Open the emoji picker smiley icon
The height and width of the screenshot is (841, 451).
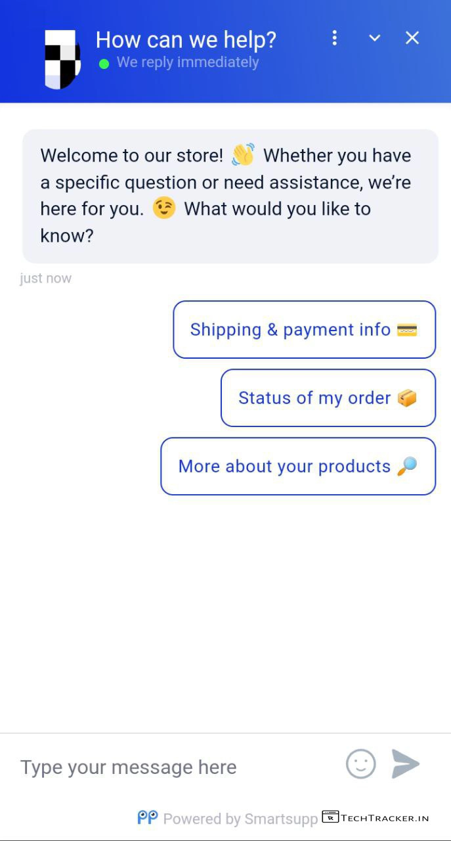pyautogui.click(x=361, y=764)
